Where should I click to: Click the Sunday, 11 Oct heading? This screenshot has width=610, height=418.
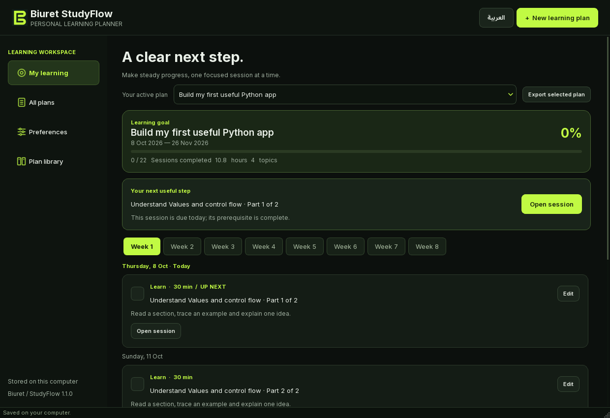point(142,357)
